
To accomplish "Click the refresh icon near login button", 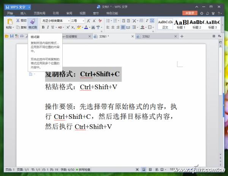I will pos(207,13).
